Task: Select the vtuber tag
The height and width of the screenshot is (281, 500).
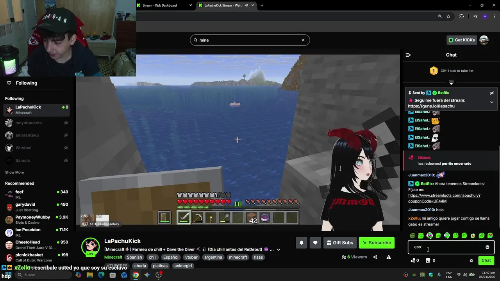Action: 191,257
